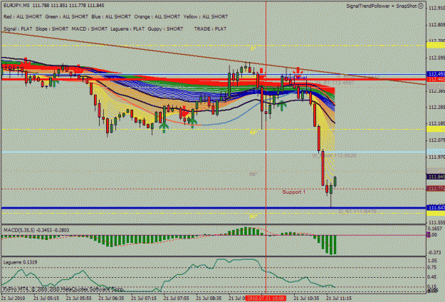Screen dimensions: 445x302
Task: Click the 'Laguerre : FLAT' indicator text
Action: [127, 29]
